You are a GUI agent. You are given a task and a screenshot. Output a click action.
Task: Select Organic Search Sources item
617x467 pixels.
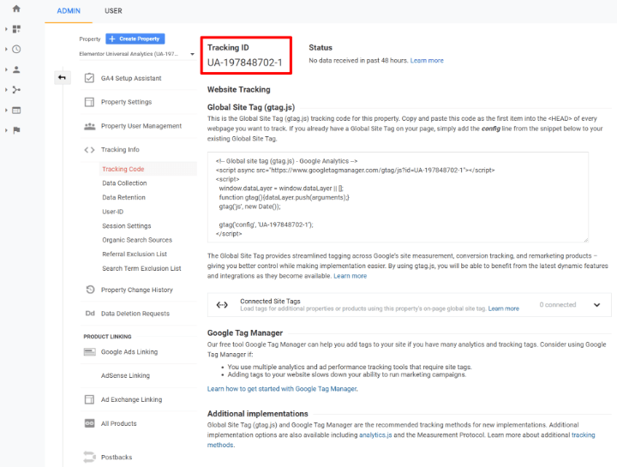click(x=137, y=240)
